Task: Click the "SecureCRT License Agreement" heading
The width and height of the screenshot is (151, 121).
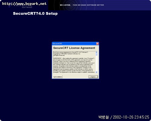Action: [x=74, y=48]
